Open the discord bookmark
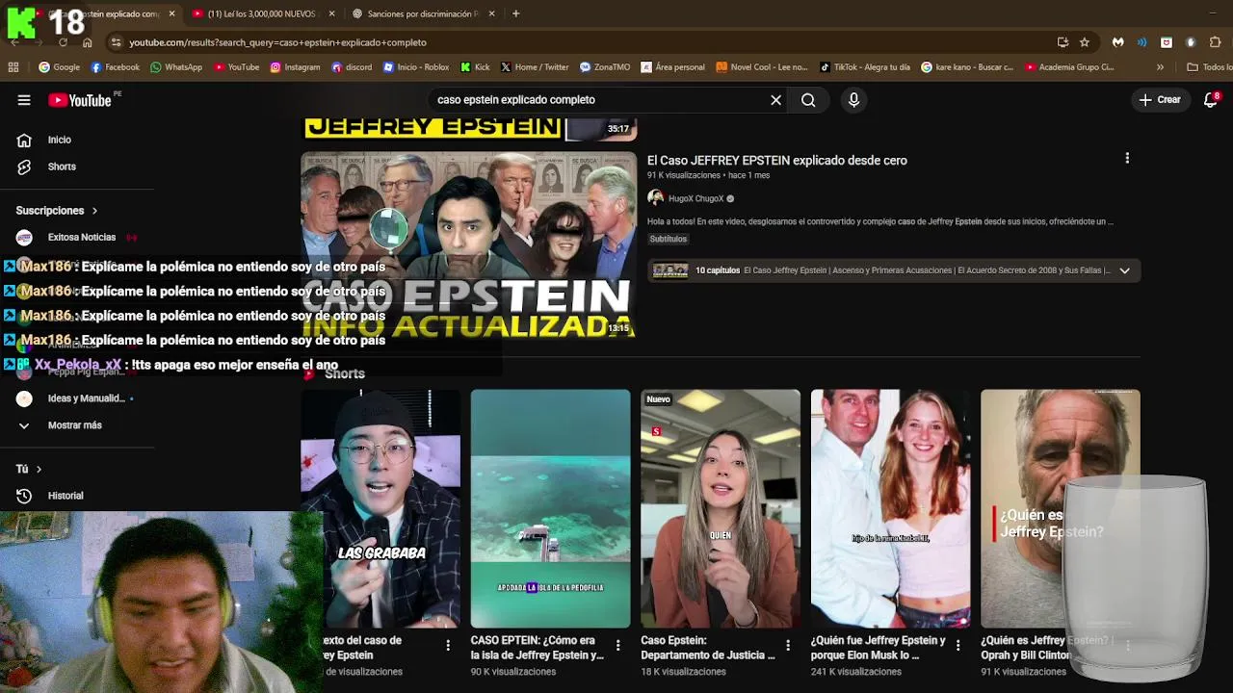1233x693 pixels. click(x=351, y=67)
